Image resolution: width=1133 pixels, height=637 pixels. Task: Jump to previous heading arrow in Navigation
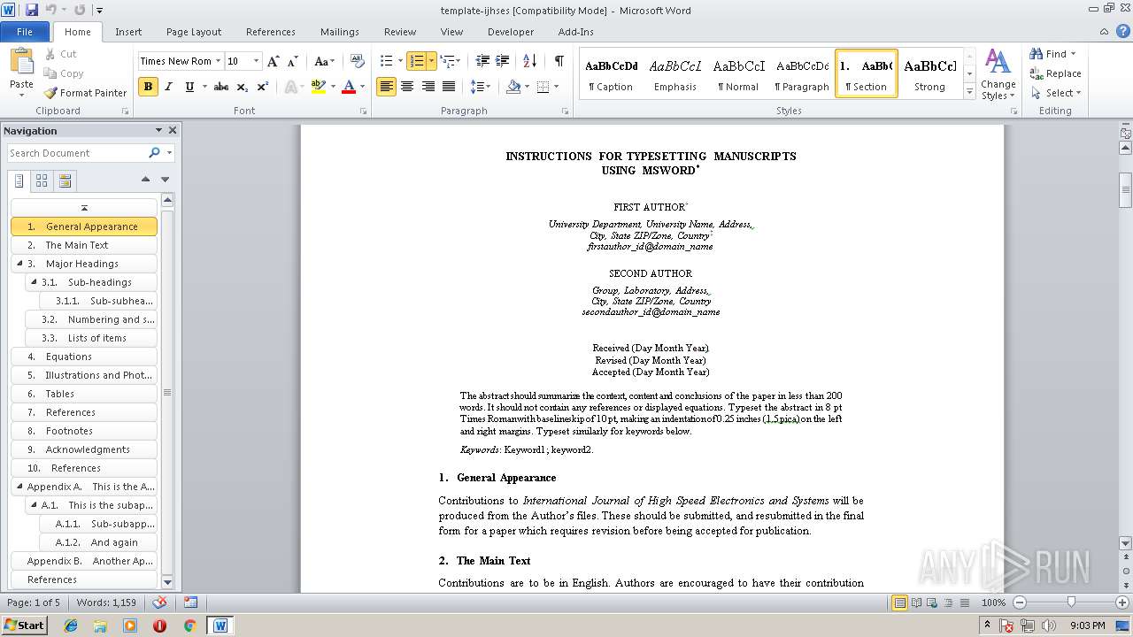click(146, 180)
